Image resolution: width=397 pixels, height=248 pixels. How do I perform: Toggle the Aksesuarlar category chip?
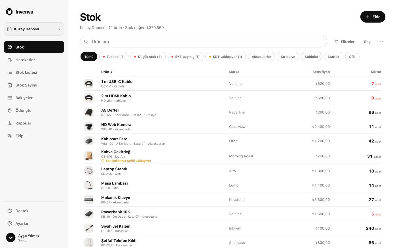pos(261,57)
